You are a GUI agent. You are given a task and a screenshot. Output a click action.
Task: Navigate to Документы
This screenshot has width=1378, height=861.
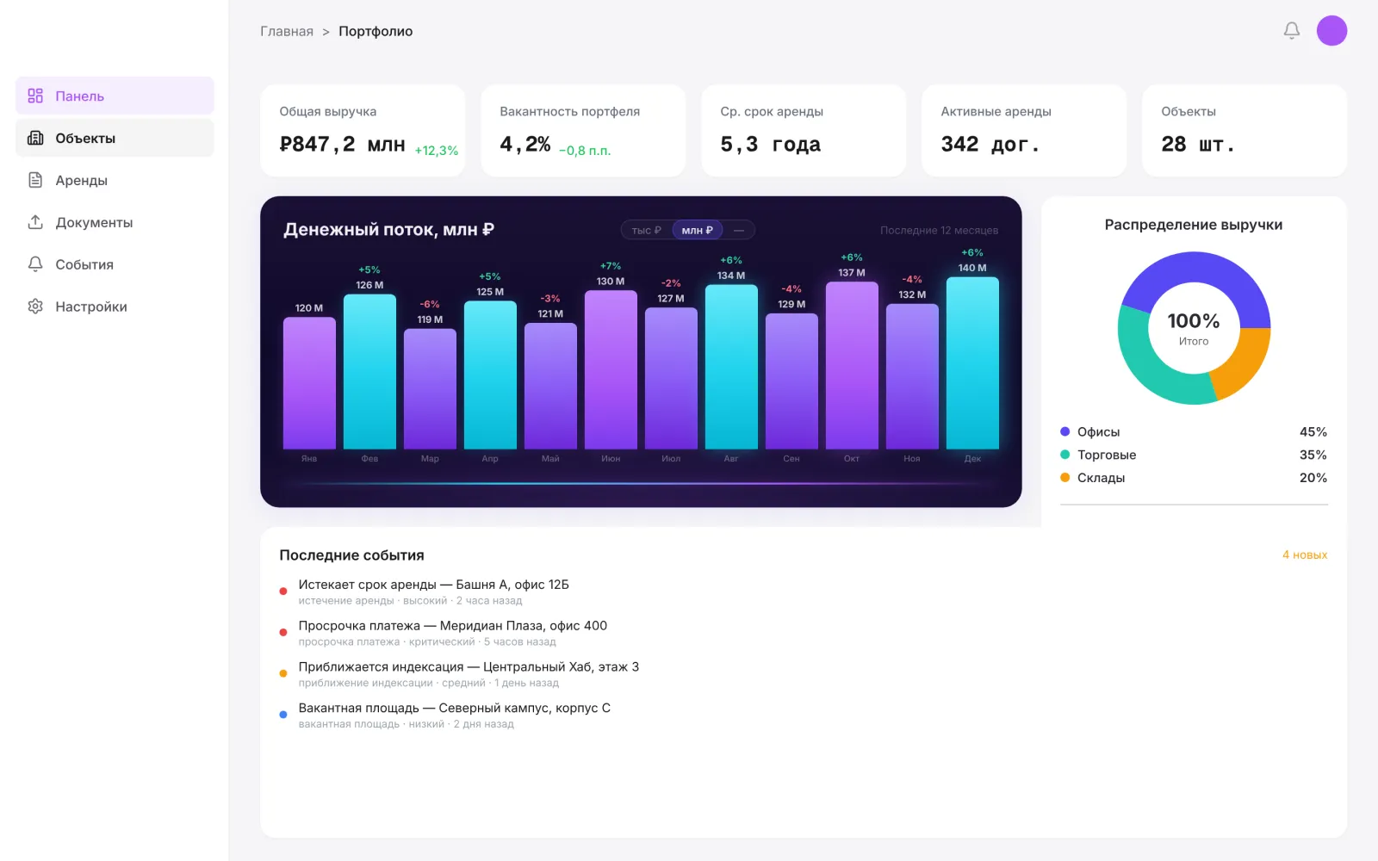pos(115,222)
